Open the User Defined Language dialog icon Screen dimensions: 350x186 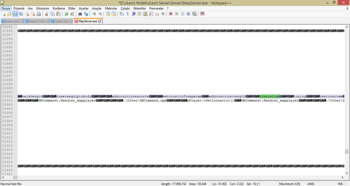pyautogui.click(x=139, y=14)
